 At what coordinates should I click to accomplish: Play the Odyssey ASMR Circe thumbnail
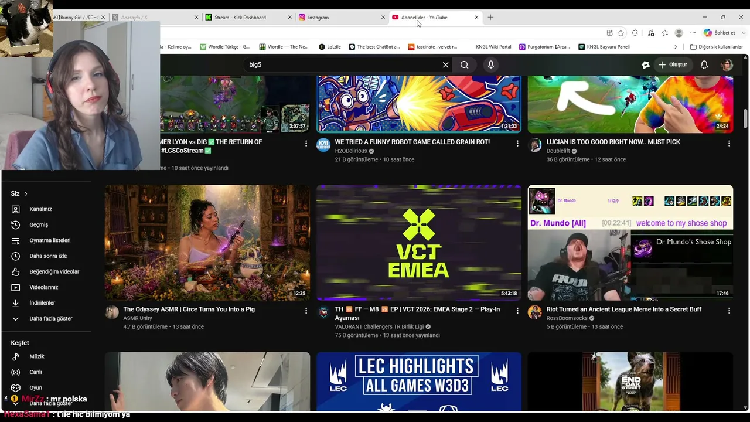(207, 243)
